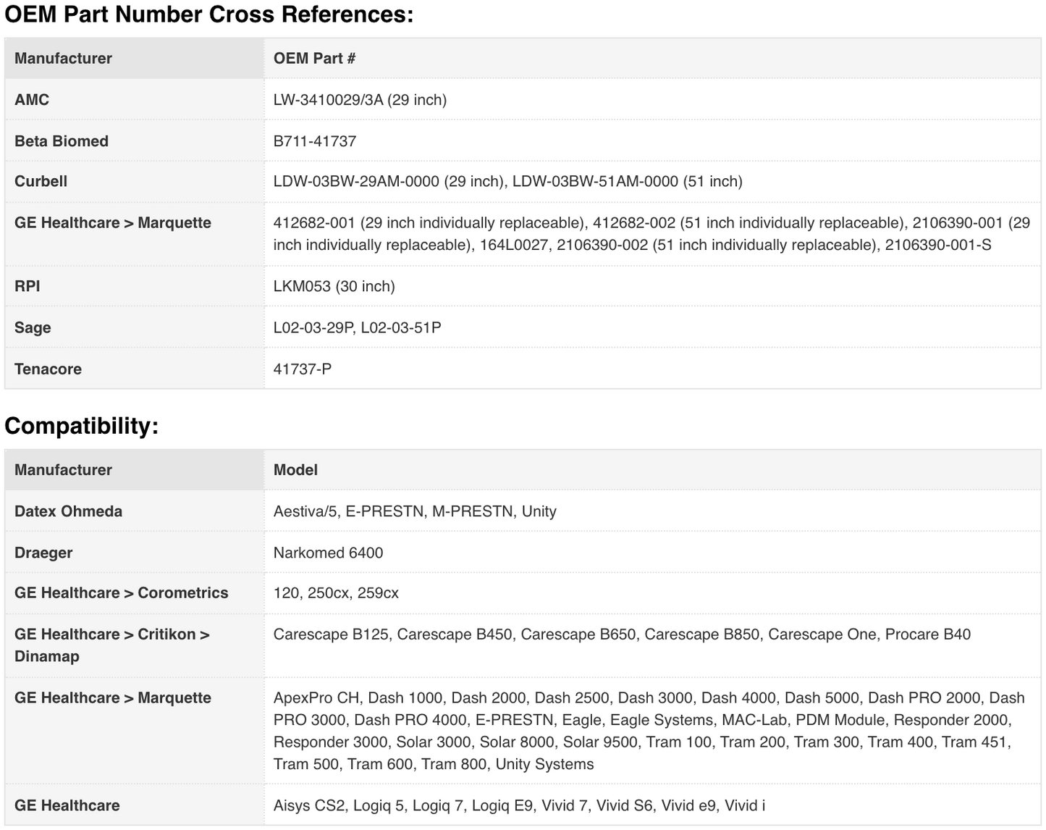Click the Manufacturer header in Compatibility table
Screen dimensions: 1046x830
click(x=135, y=470)
